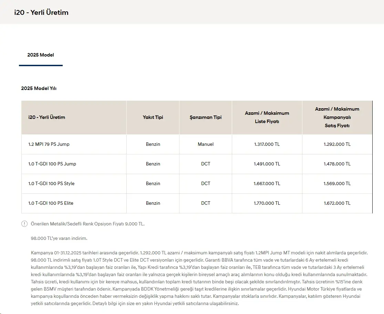Image resolution: width=384 pixels, height=314 pixels.
Task: Click 'Benzin' in the 1.2 MPI Jump row
Action: 153,144
